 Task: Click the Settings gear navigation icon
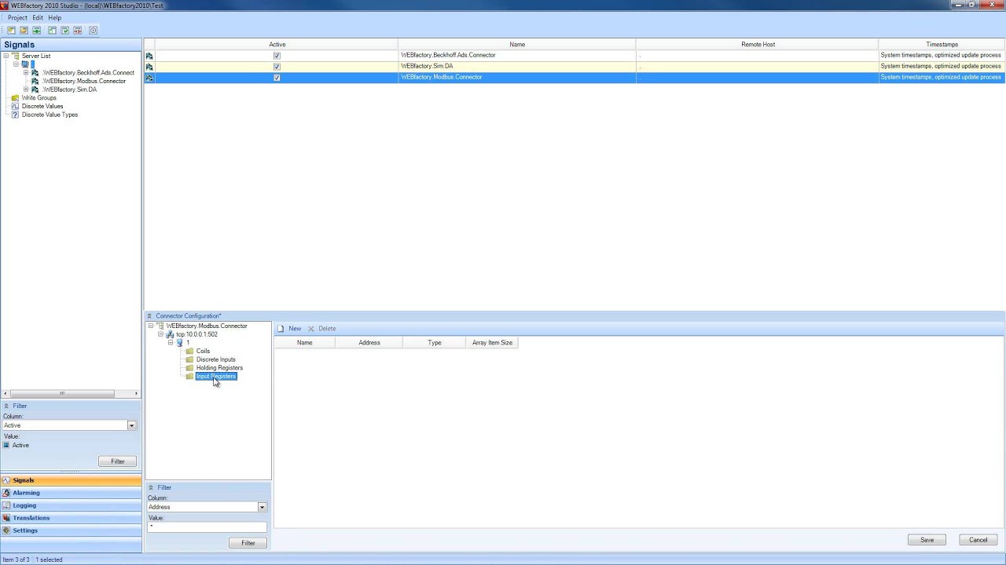pyautogui.click(x=6, y=530)
